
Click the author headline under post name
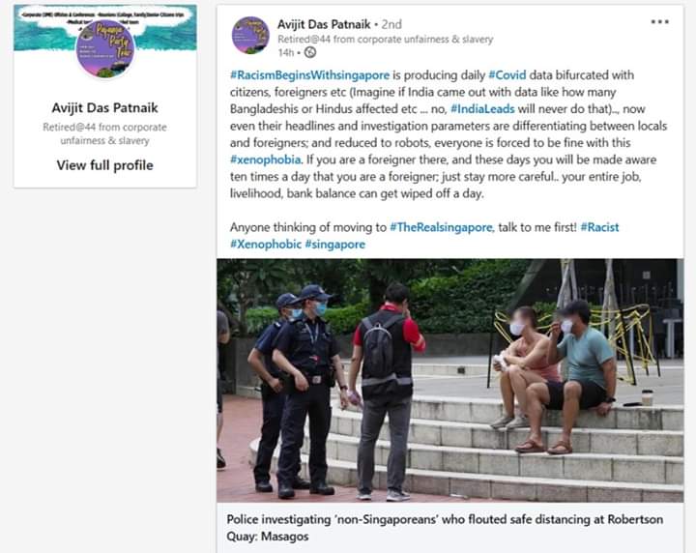click(x=386, y=40)
